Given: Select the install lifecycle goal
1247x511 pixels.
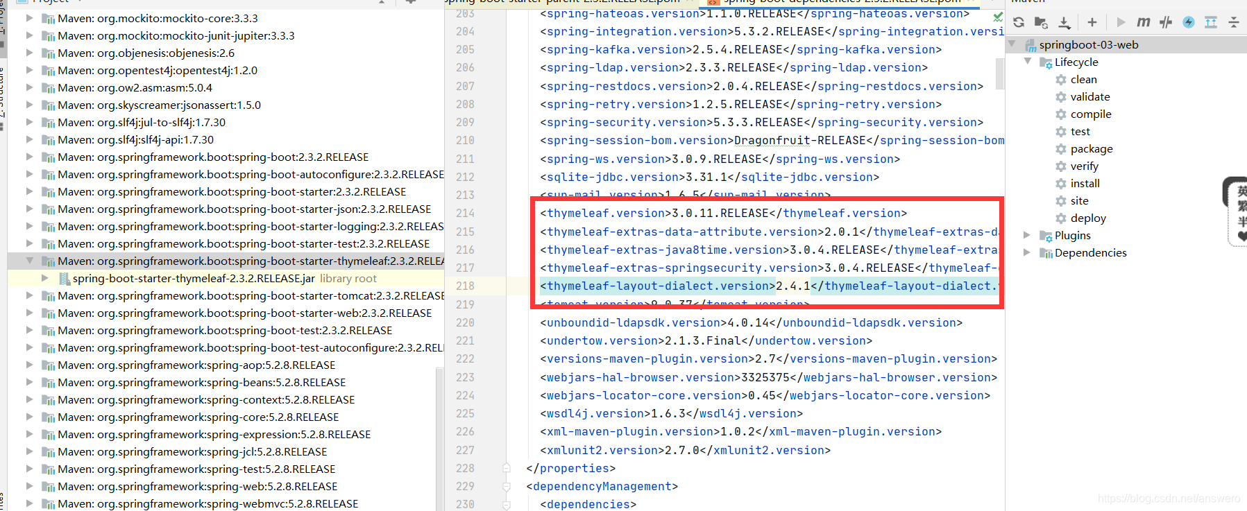Looking at the screenshot, I should 1085,184.
